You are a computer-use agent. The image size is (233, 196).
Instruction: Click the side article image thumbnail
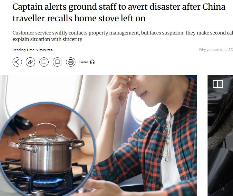(x=220, y=135)
